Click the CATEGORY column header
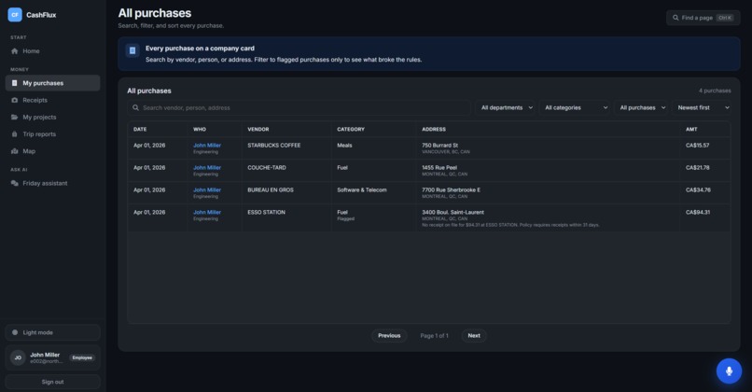This screenshot has width=752, height=392. tap(351, 130)
